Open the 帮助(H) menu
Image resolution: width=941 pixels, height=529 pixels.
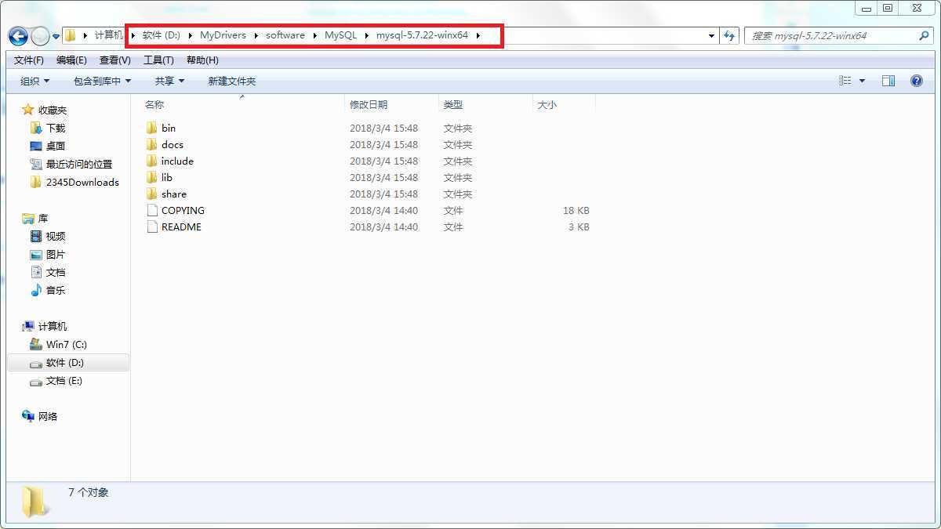(x=202, y=60)
